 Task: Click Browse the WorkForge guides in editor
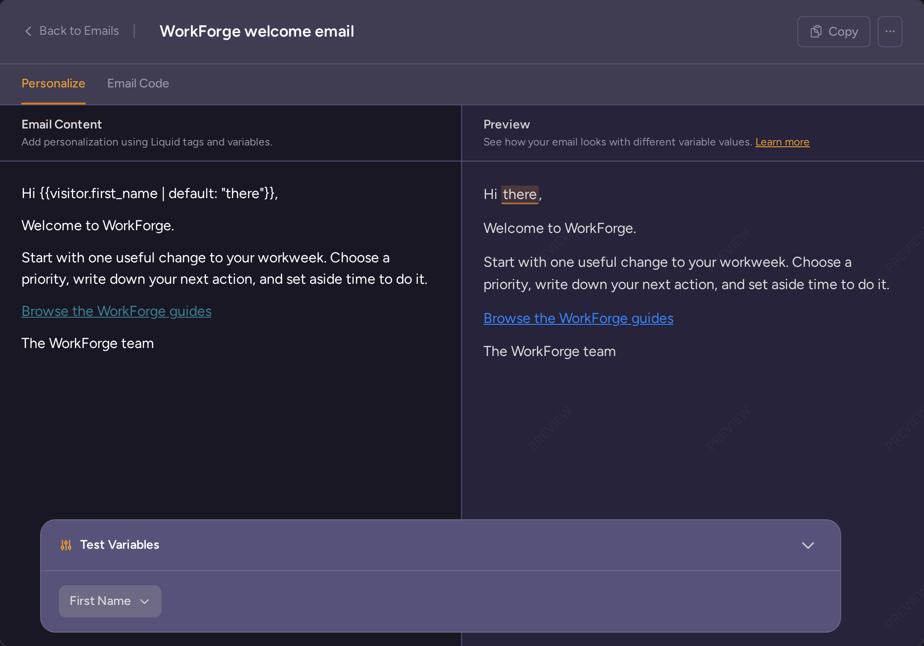(116, 311)
